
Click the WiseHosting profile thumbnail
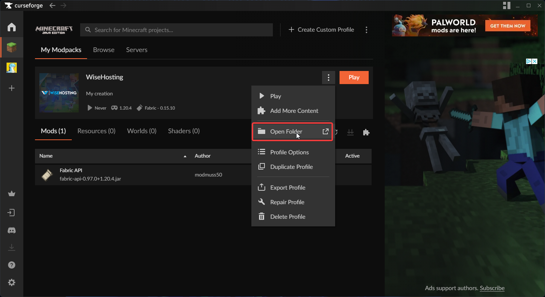click(59, 93)
